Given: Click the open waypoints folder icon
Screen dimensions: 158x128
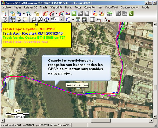Looking at the screenshot, I should click(x=95, y=13).
